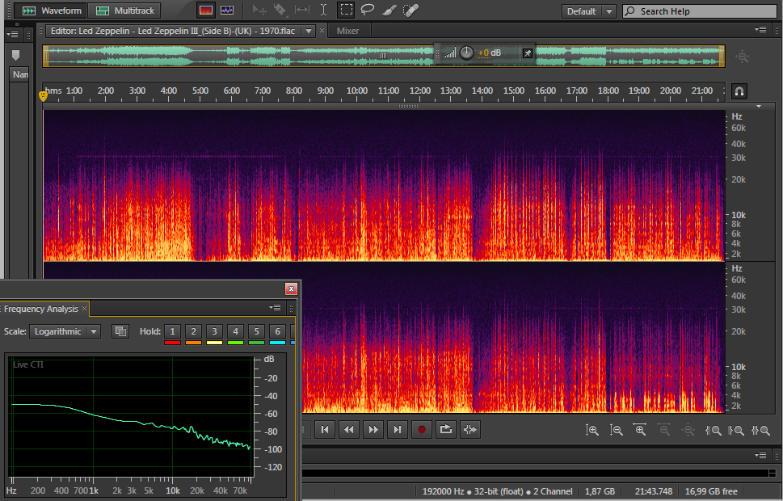Toggle Hold button 6
Image resolution: width=783 pixels, height=501 pixels.
[x=277, y=331]
